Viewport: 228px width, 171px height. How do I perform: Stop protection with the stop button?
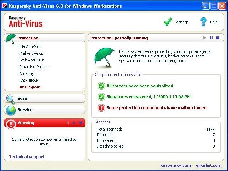pyautogui.click(x=218, y=38)
